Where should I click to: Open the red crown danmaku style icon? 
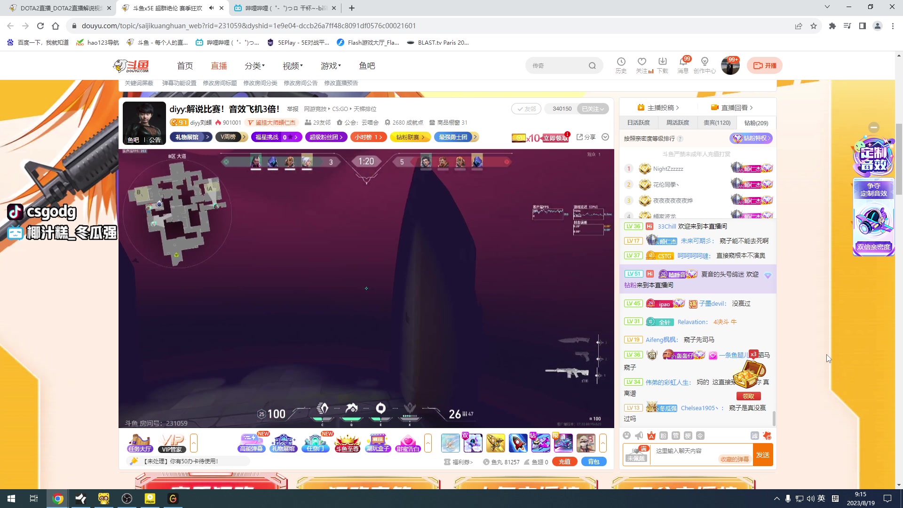[651, 436]
